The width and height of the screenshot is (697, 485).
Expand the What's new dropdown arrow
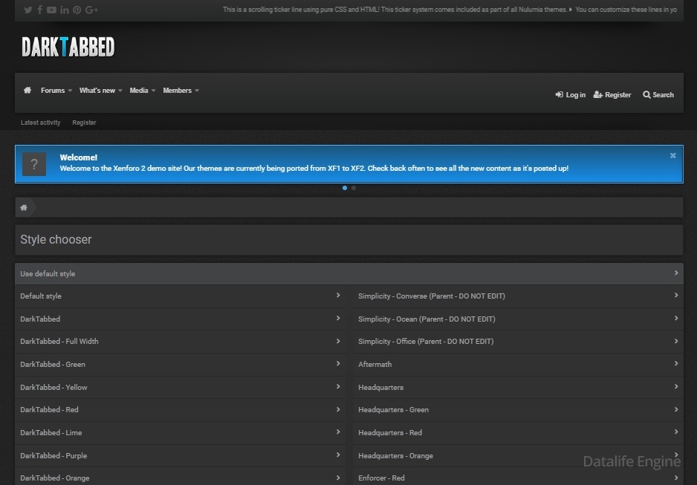[120, 91]
